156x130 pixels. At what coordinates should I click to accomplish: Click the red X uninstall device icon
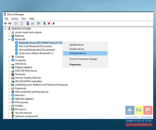(x=49, y=23)
